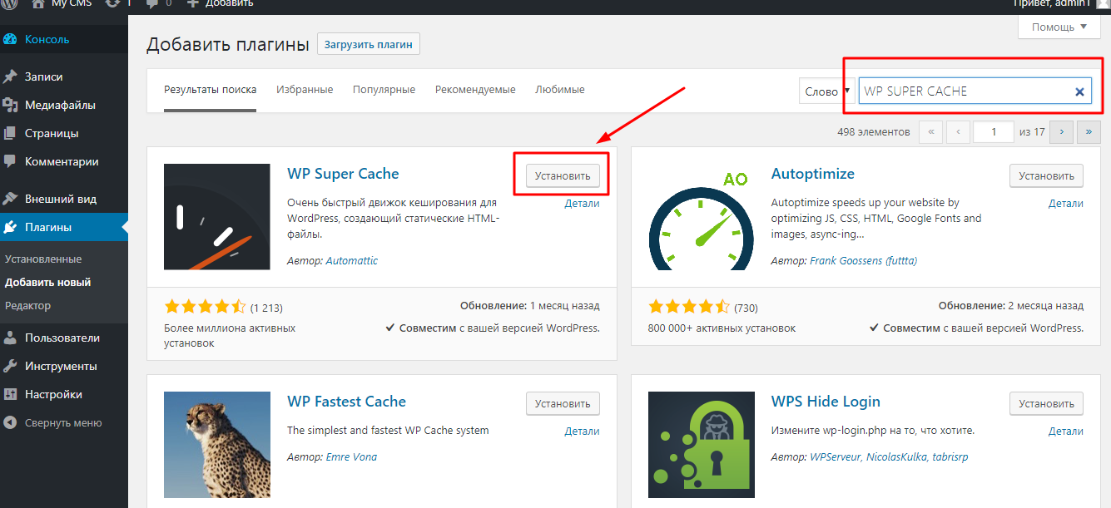Screen dimensions: 1111x508
Task: Open the WP Fastest Cache cheetah thumbnail
Action: 217,445
